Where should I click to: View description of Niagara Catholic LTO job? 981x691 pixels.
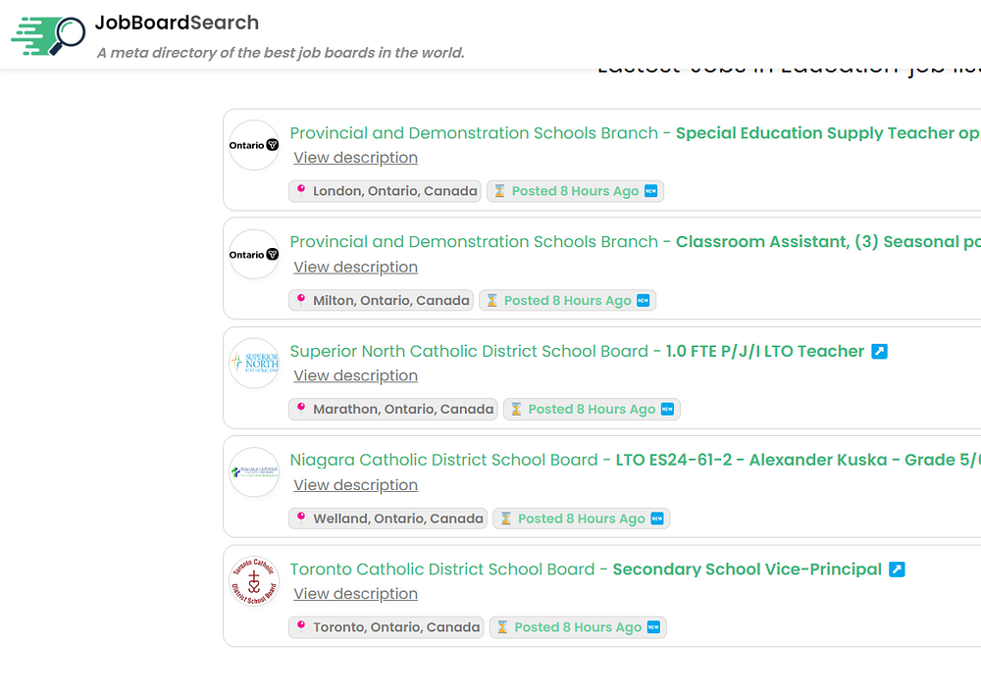tap(356, 485)
